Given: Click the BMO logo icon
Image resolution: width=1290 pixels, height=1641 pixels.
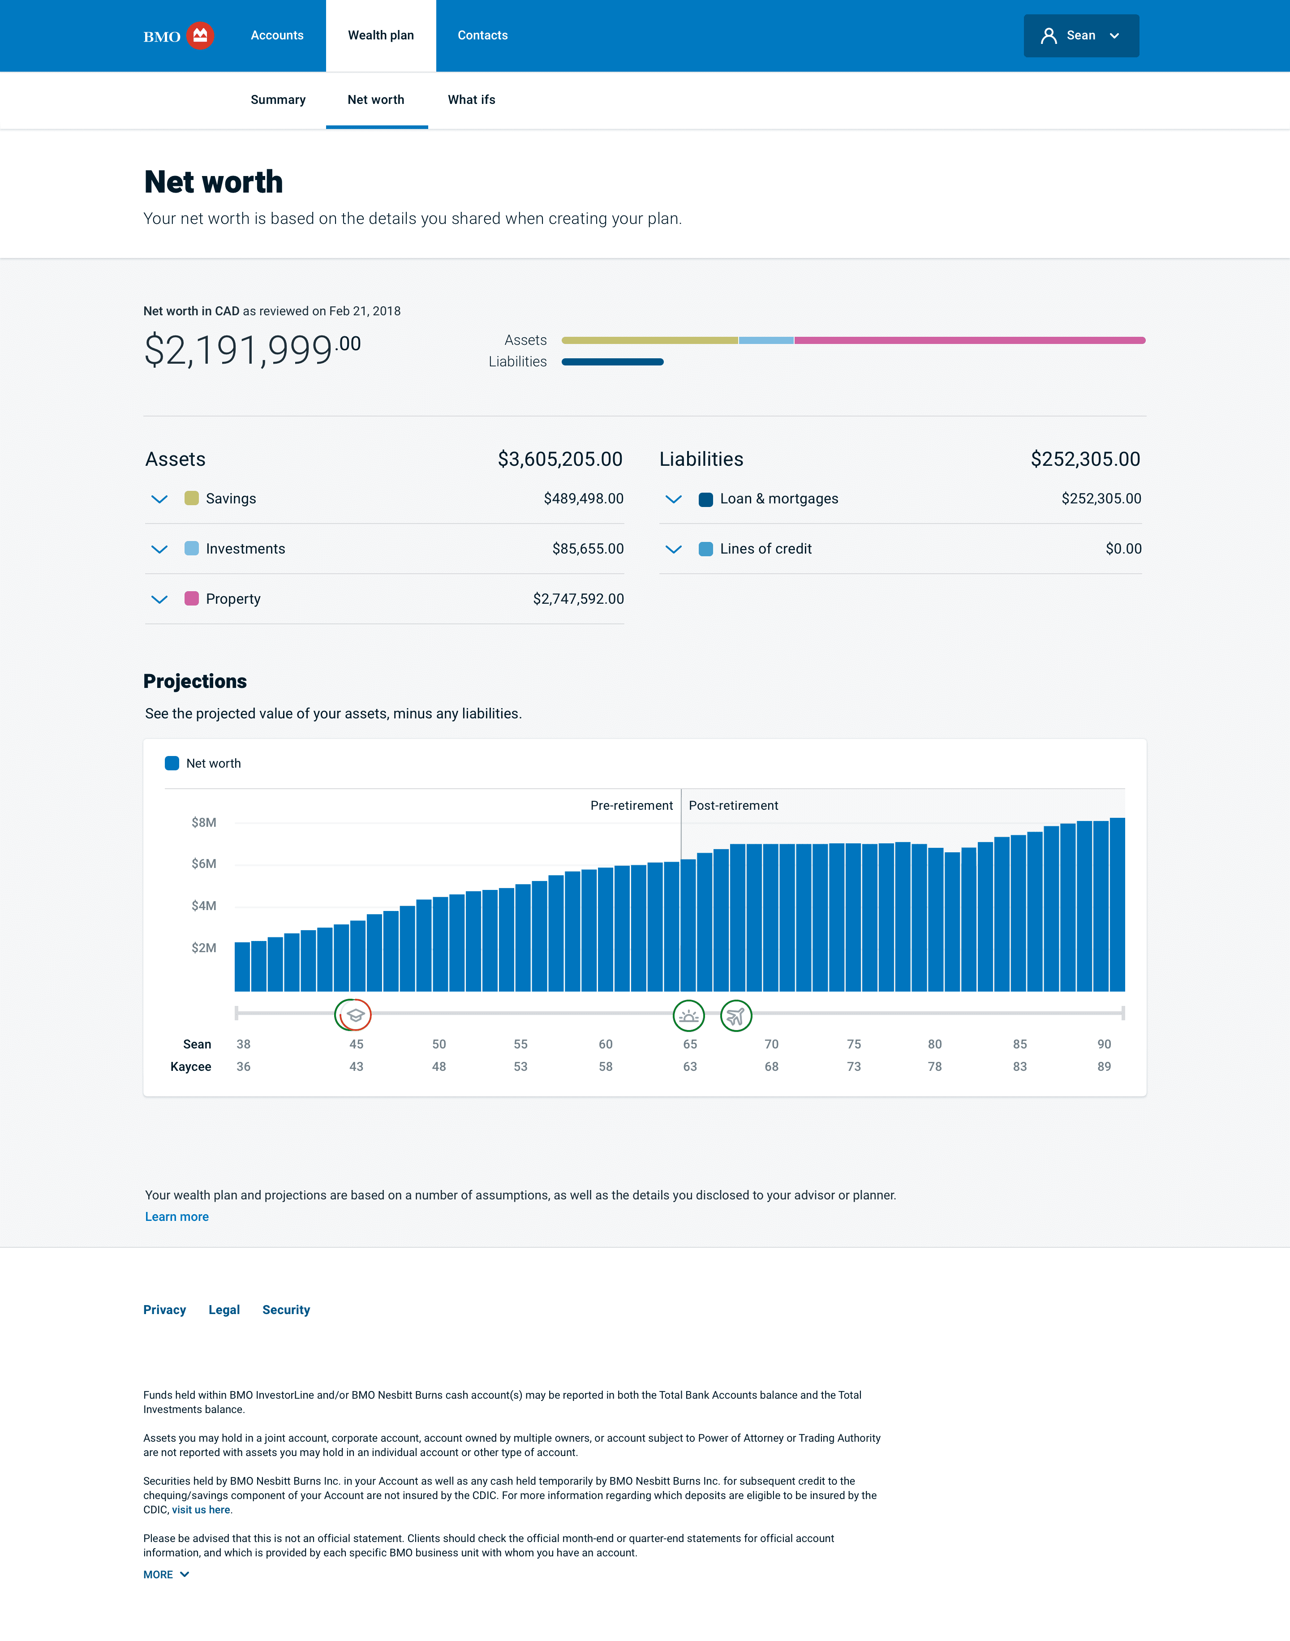Looking at the screenshot, I should tap(200, 35).
